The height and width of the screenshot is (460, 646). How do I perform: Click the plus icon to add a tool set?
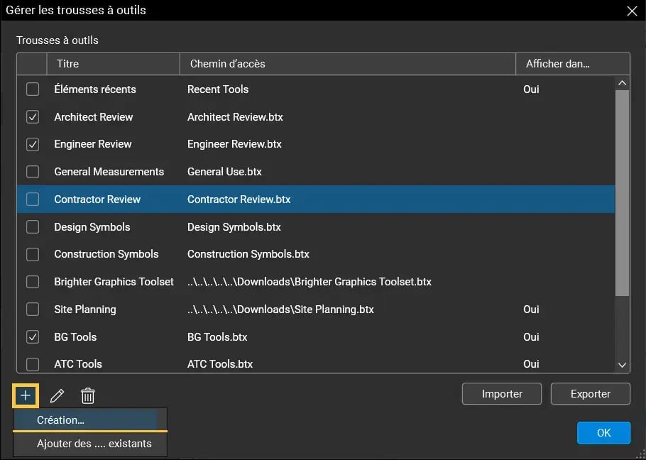pyautogui.click(x=24, y=395)
